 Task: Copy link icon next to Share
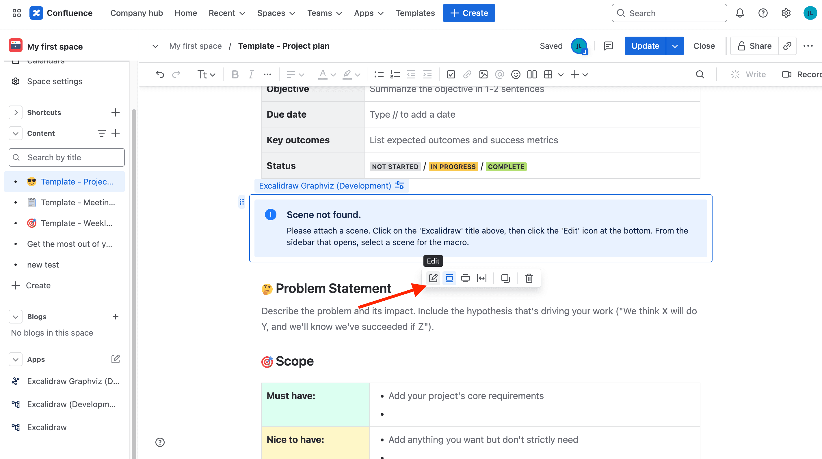(787, 46)
